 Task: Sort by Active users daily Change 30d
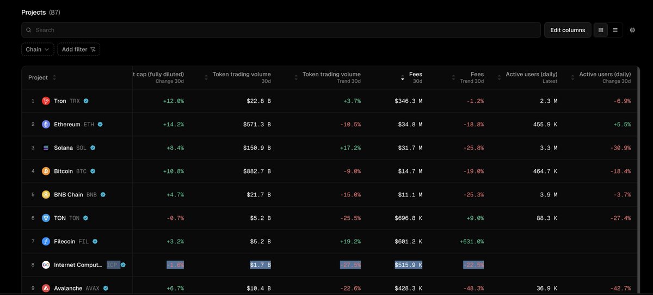(x=572, y=77)
